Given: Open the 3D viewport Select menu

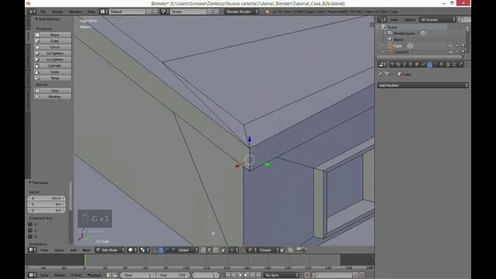Looking at the screenshot, I should (59, 250).
